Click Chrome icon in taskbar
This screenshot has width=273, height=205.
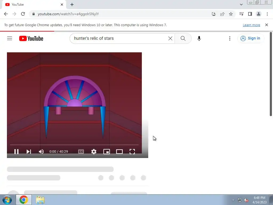point(24,200)
